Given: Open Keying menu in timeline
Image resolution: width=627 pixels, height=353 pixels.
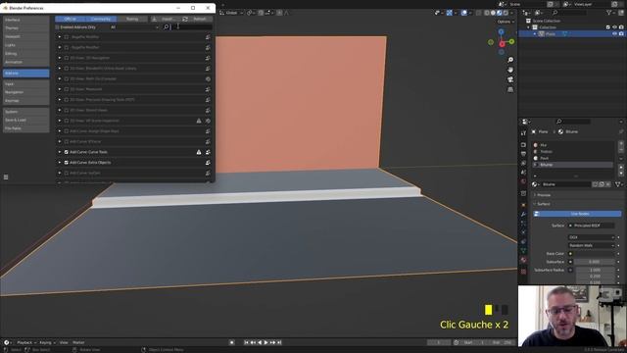Looking at the screenshot, I should (x=47, y=342).
